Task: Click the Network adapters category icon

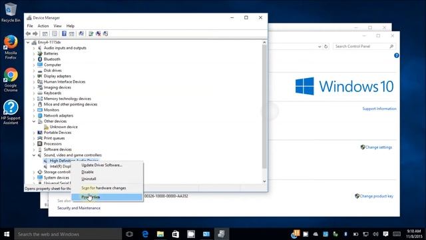Action: pos(40,115)
